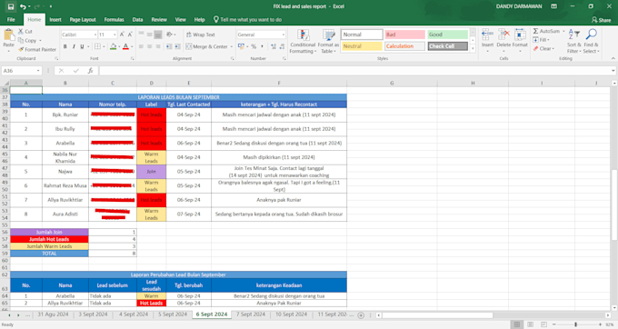
Task: Delete cells from the Cells group
Action: pyautogui.click(x=503, y=41)
